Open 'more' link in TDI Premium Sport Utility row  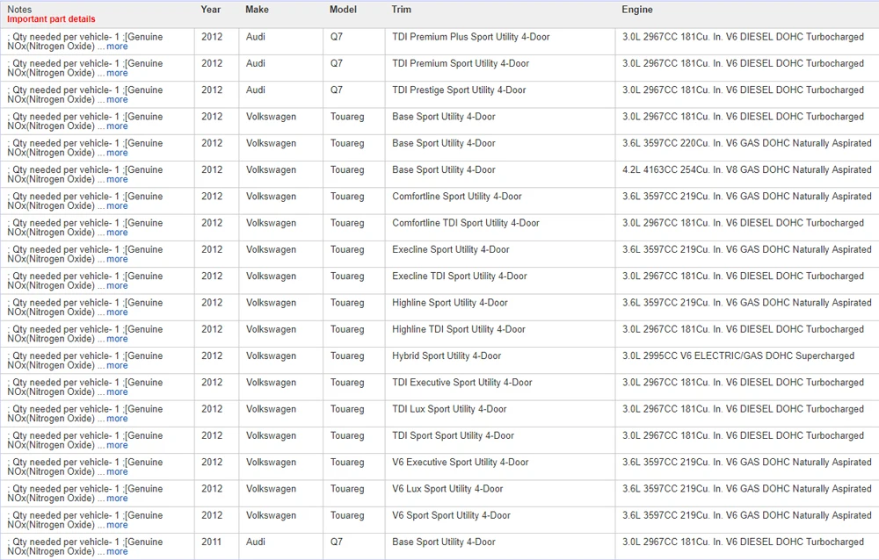(x=117, y=73)
